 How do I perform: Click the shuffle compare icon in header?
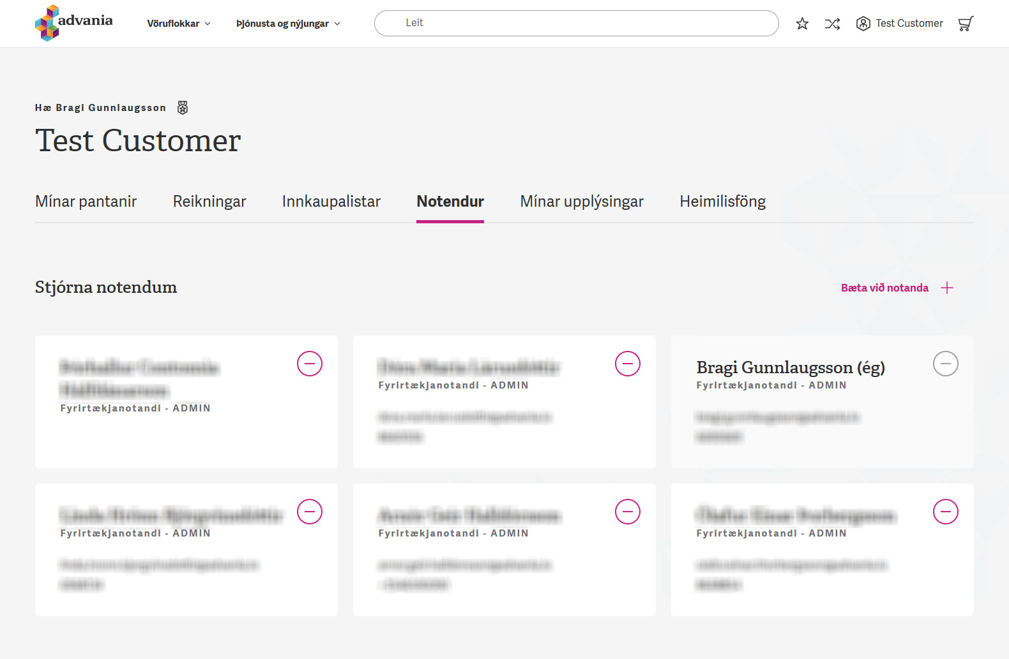pyautogui.click(x=832, y=24)
